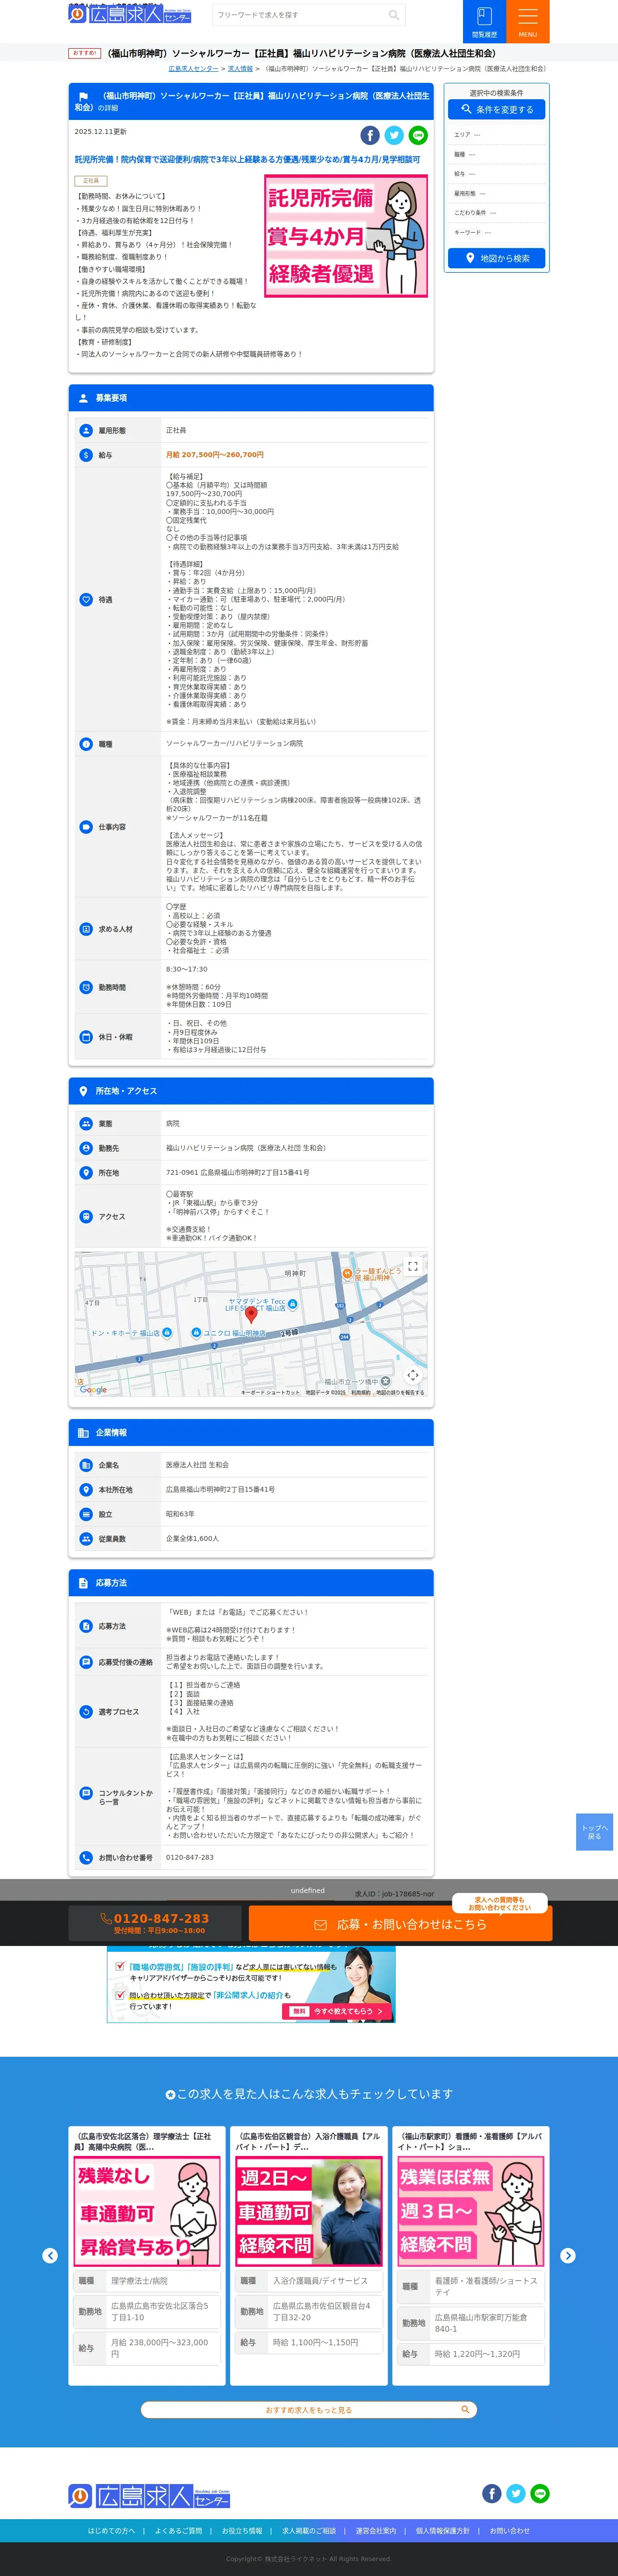Follow the 求人情報 breadcrumb link
The width and height of the screenshot is (618, 2576).
pos(240,69)
